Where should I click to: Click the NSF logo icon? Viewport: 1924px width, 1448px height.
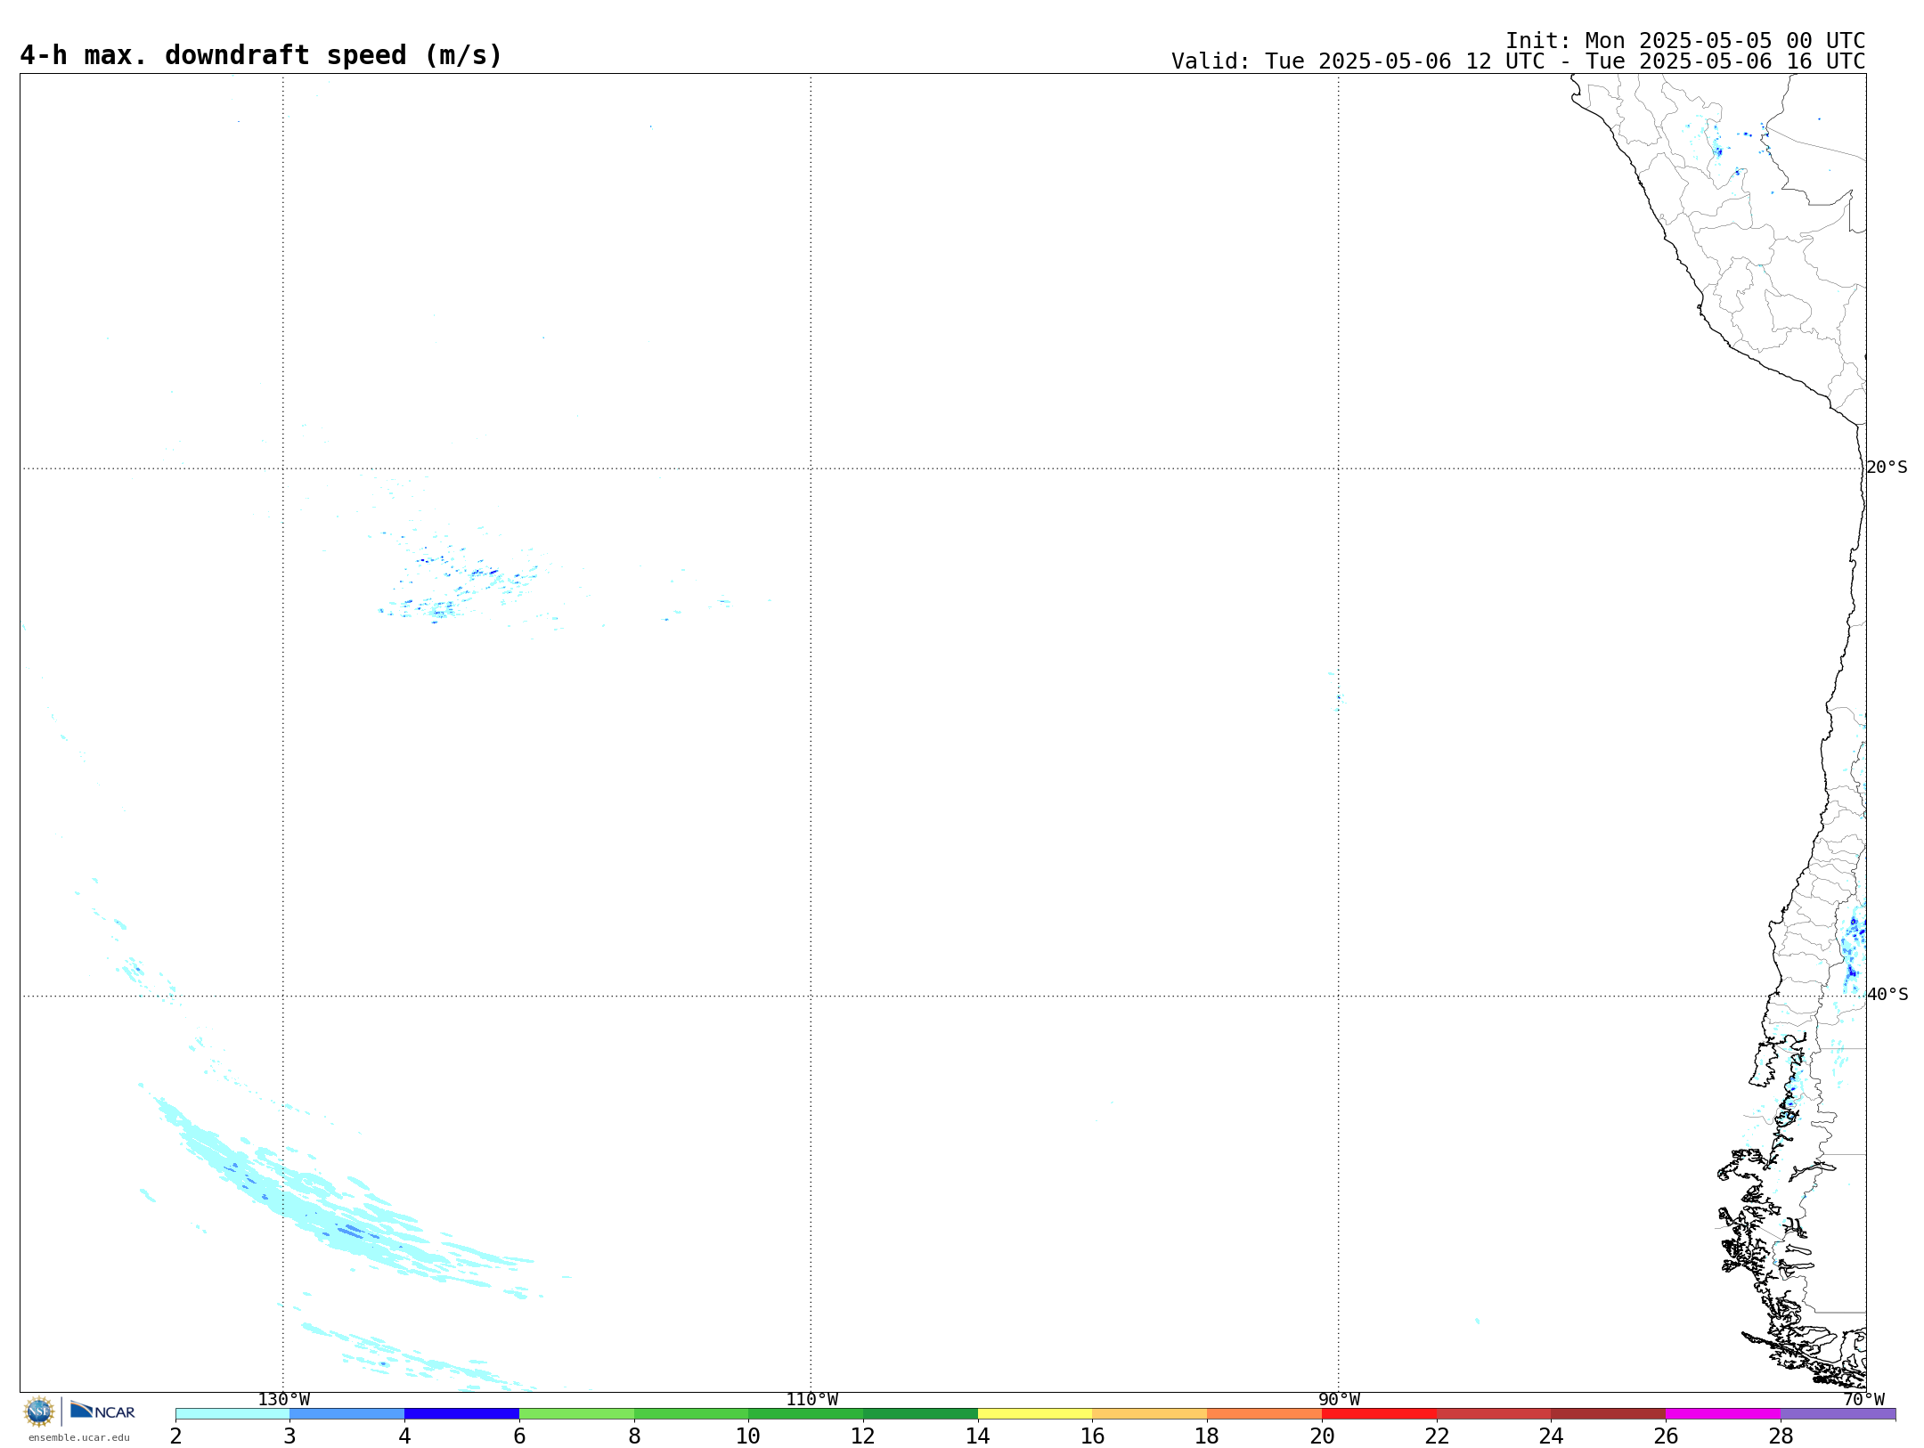point(38,1411)
